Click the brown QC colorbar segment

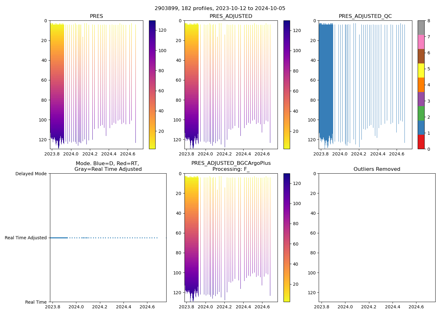click(x=421, y=56)
